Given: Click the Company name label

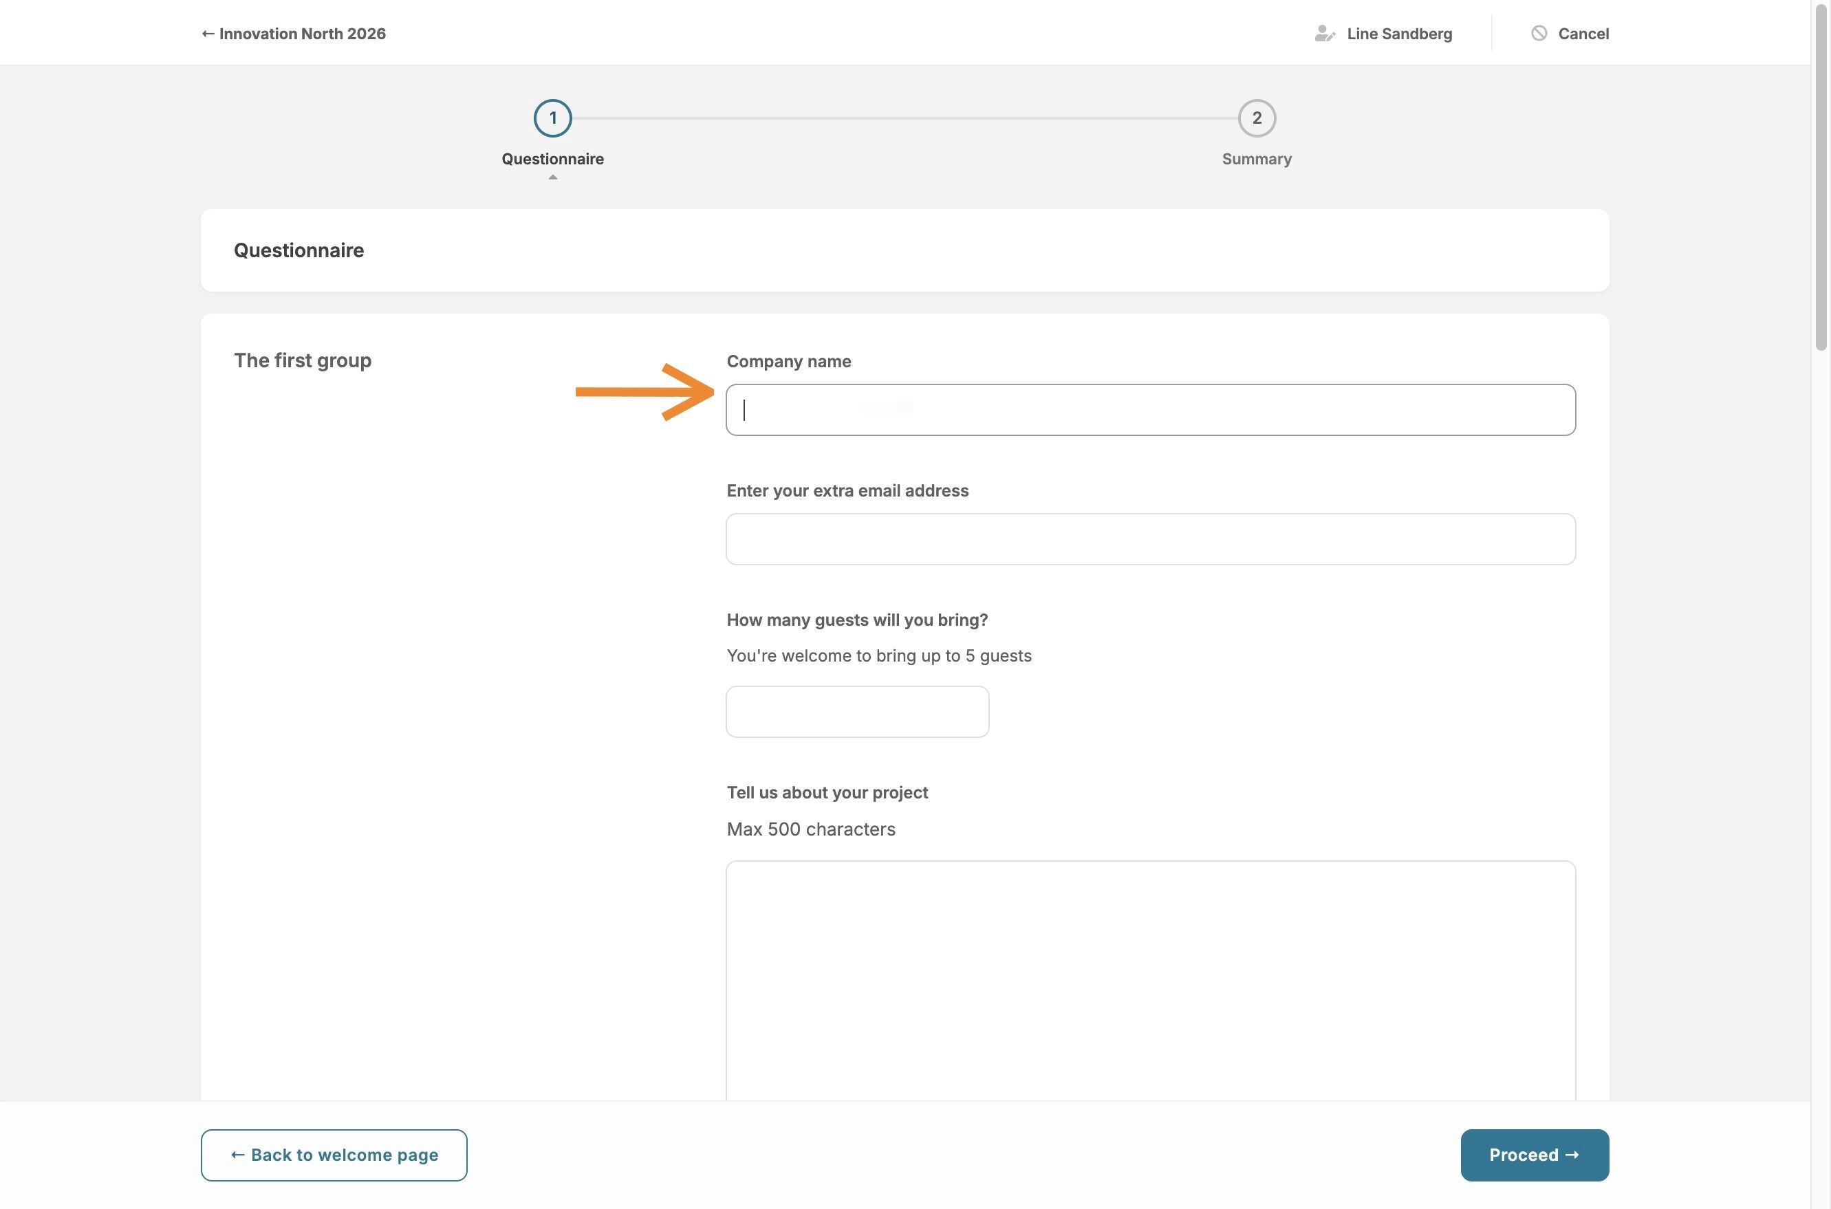Looking at the screenshot, I should coord(788,361).
